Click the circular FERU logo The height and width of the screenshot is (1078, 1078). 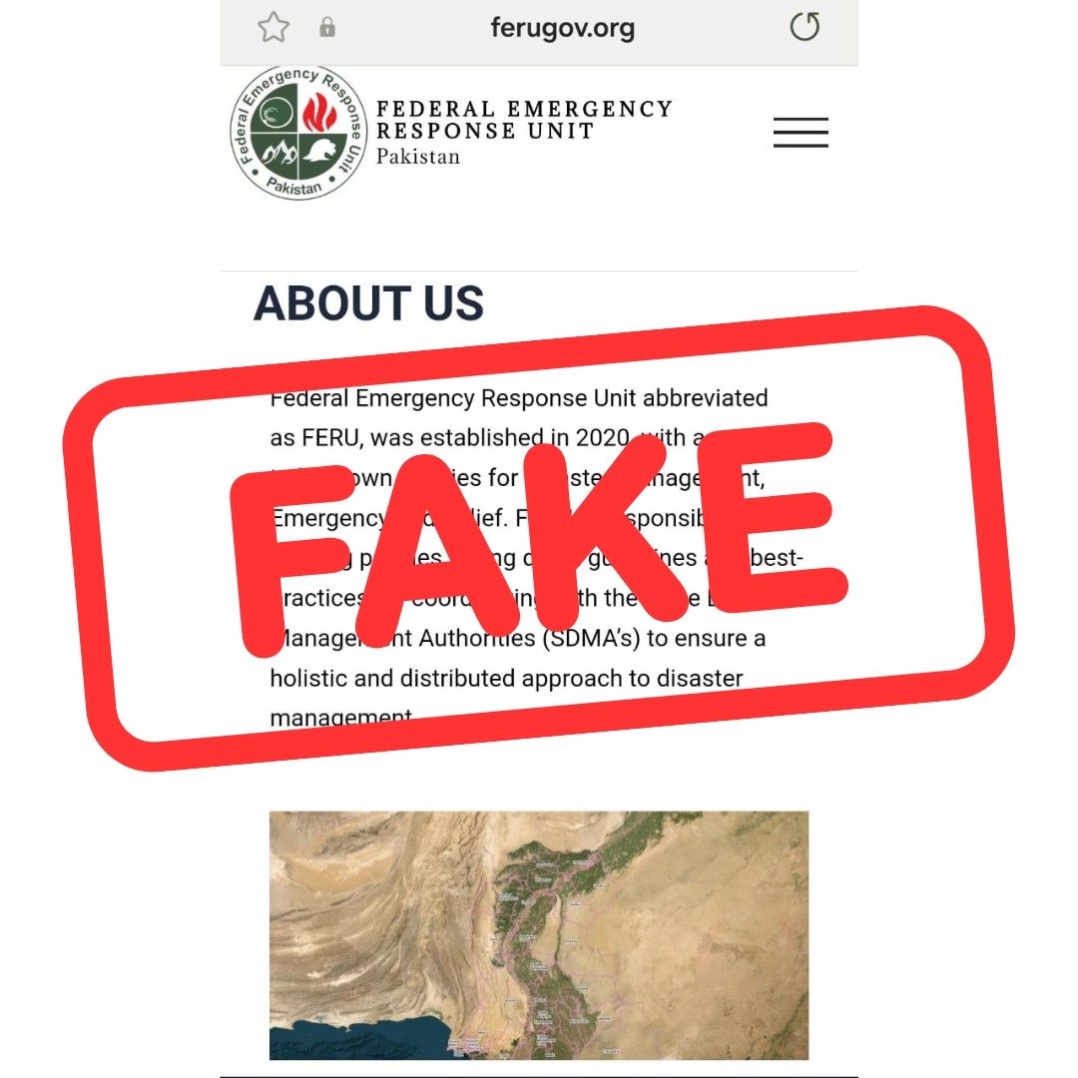298,133
